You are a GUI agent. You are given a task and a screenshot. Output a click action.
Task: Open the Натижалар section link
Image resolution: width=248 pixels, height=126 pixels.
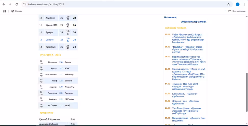[171, 17]
